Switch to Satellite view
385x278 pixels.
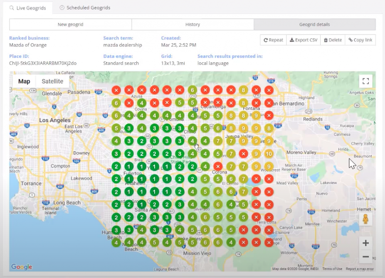point(52,81)
